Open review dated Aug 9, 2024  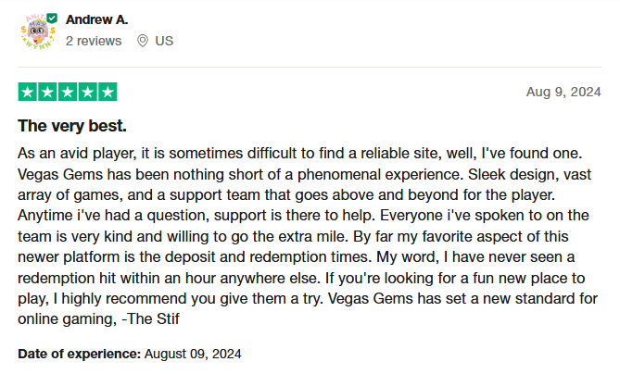pyautogui.click(x=563, y=92)
